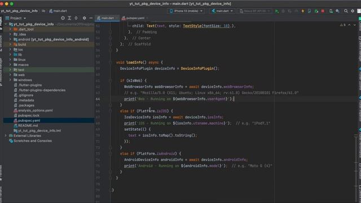Collapse yt_tut_pkg_device_info root node
361x203 pixels.
pos(6,24)
